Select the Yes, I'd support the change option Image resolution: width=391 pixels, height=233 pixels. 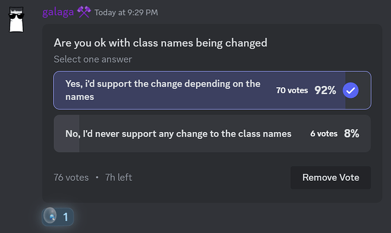(x=212, y=90)
